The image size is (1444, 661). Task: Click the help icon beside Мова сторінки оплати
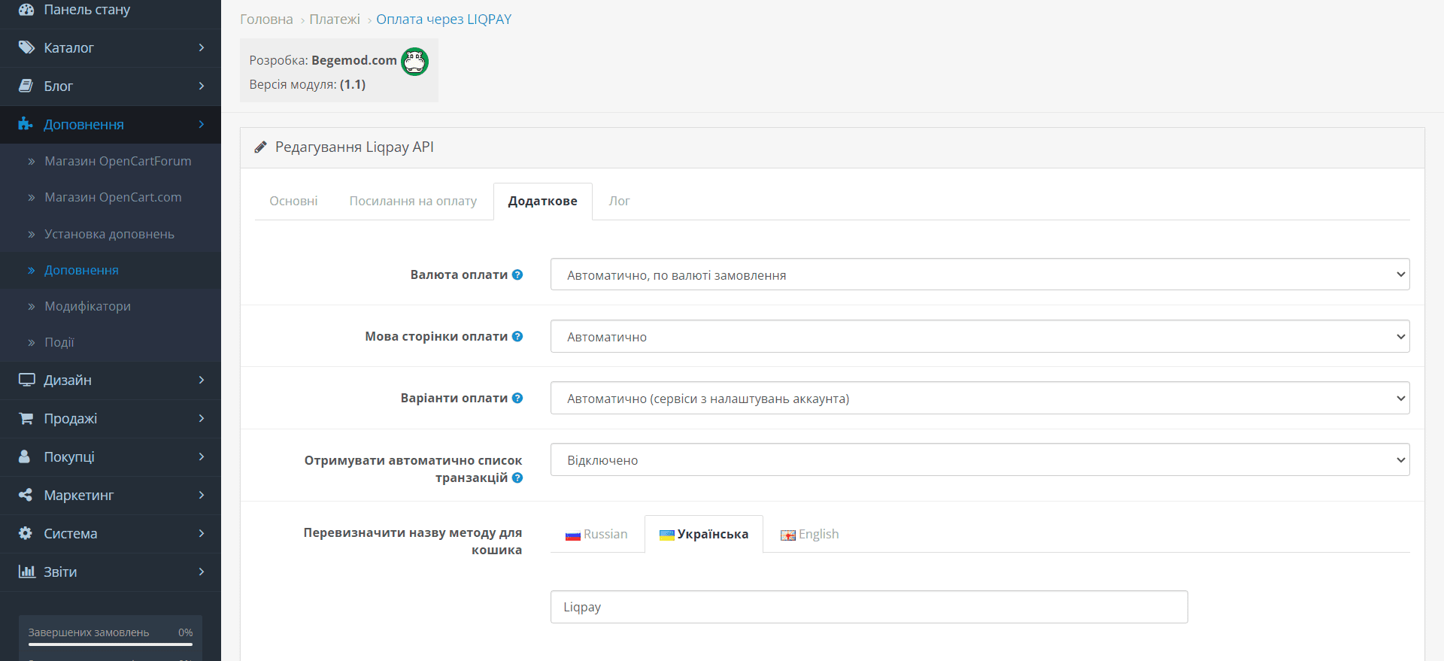click(517, 336)
